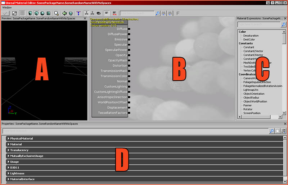The width and height of the screenshot is (288, 185).
Task: Select the ObjectOrientation expression
Action: click(254, 94)
